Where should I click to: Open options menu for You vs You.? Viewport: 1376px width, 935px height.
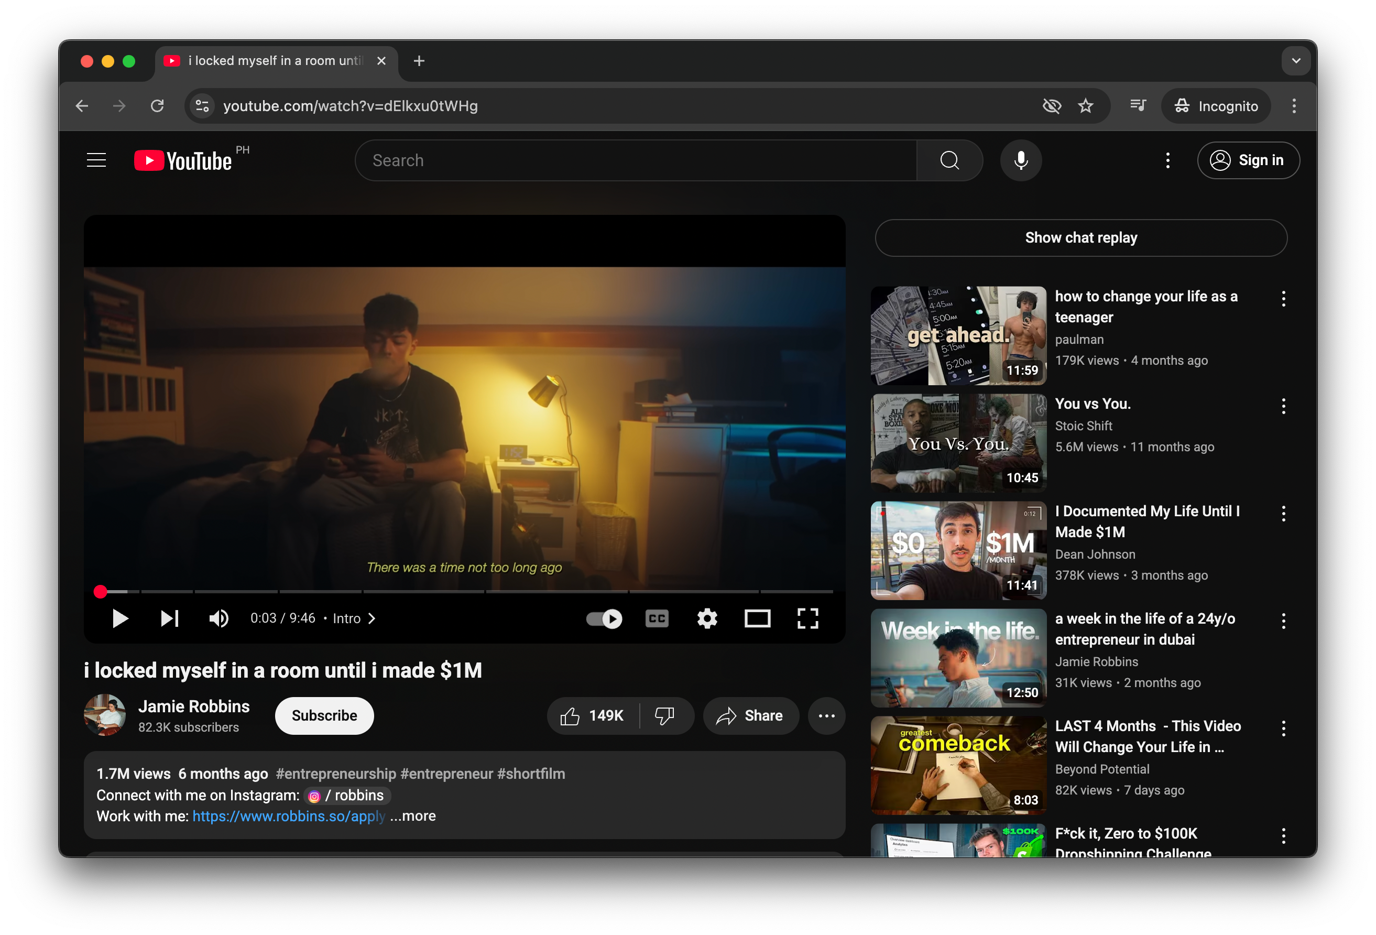[x=1283, y=406]
